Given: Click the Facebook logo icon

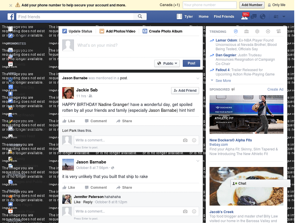Looking at the screenshot, I should click(x=11, y=17).
